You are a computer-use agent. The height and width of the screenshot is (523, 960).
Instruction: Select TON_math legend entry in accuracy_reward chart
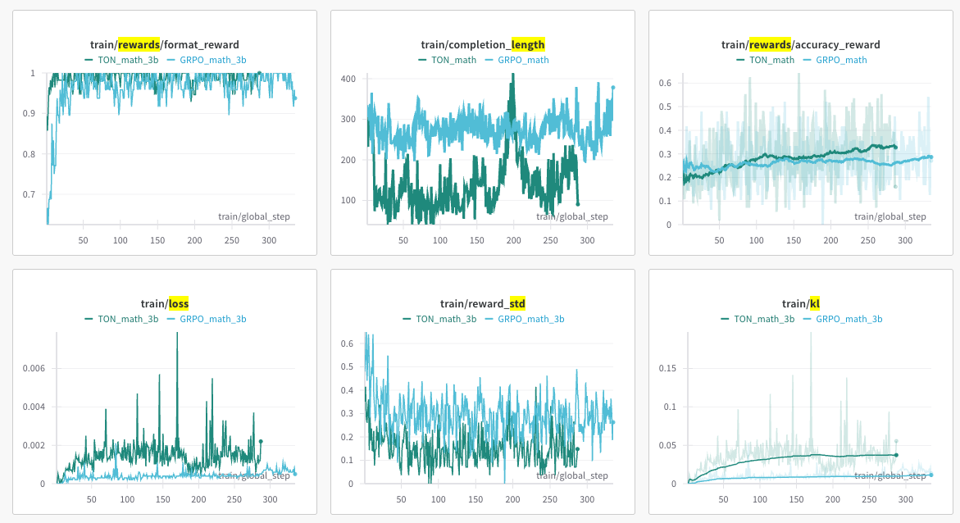771,60
